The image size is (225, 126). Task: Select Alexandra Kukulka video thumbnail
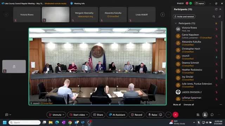[x=113, y=15]
